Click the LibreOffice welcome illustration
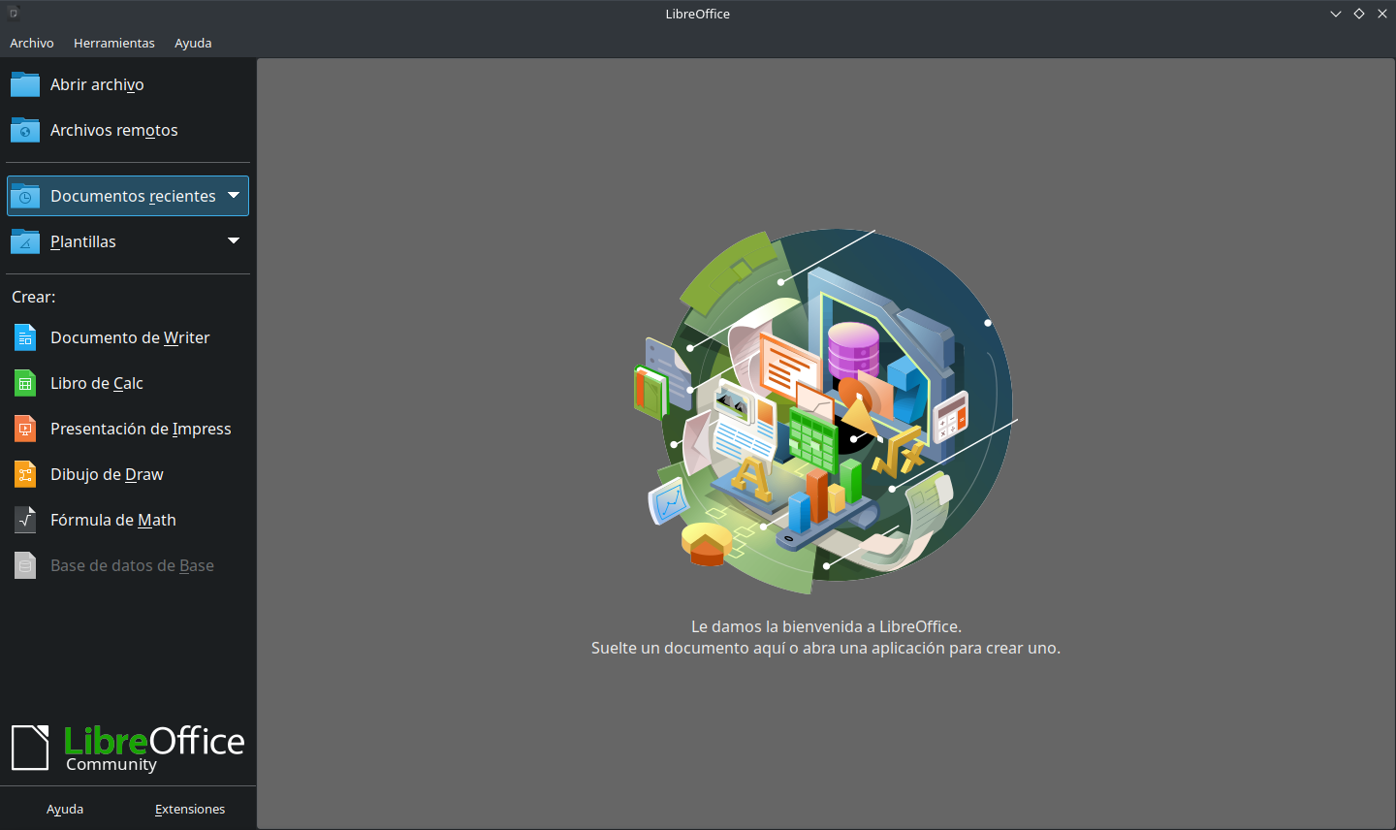The height and width of the screenshot is (830, 1396). [825, 411]
